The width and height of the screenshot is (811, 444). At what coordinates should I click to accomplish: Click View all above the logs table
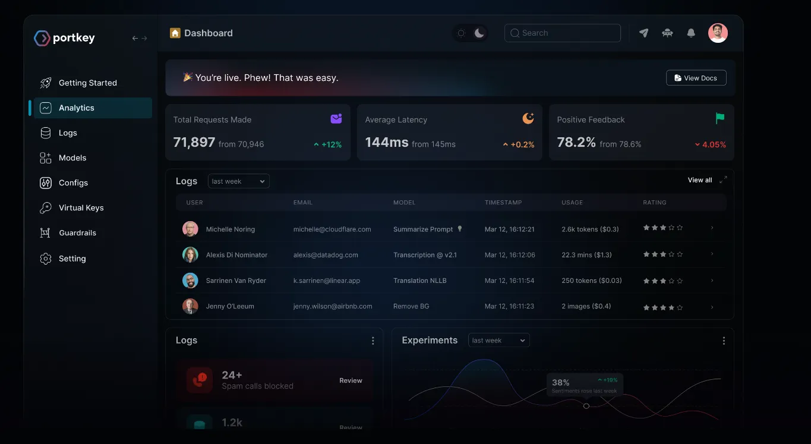(x=699, y=180)
